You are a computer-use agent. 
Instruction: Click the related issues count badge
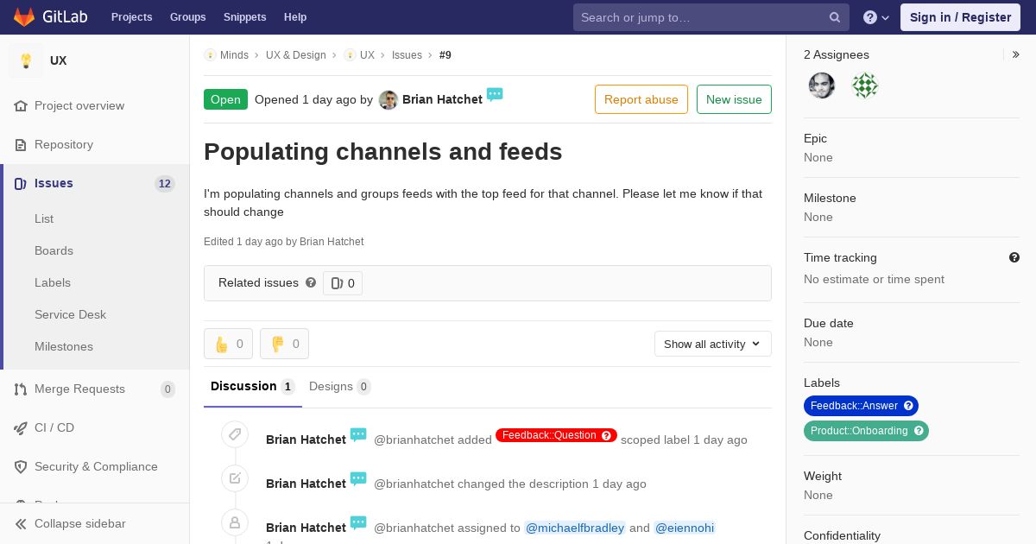(343, 283)
